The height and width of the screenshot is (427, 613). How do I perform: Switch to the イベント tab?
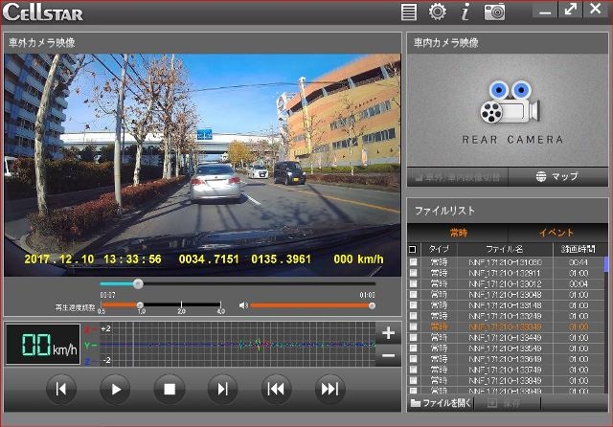click(556, 233)
